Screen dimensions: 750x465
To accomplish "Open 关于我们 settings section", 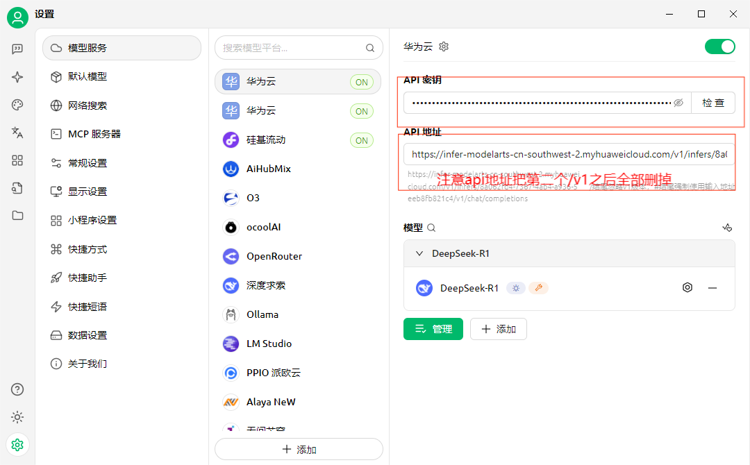I will point(122,364).
